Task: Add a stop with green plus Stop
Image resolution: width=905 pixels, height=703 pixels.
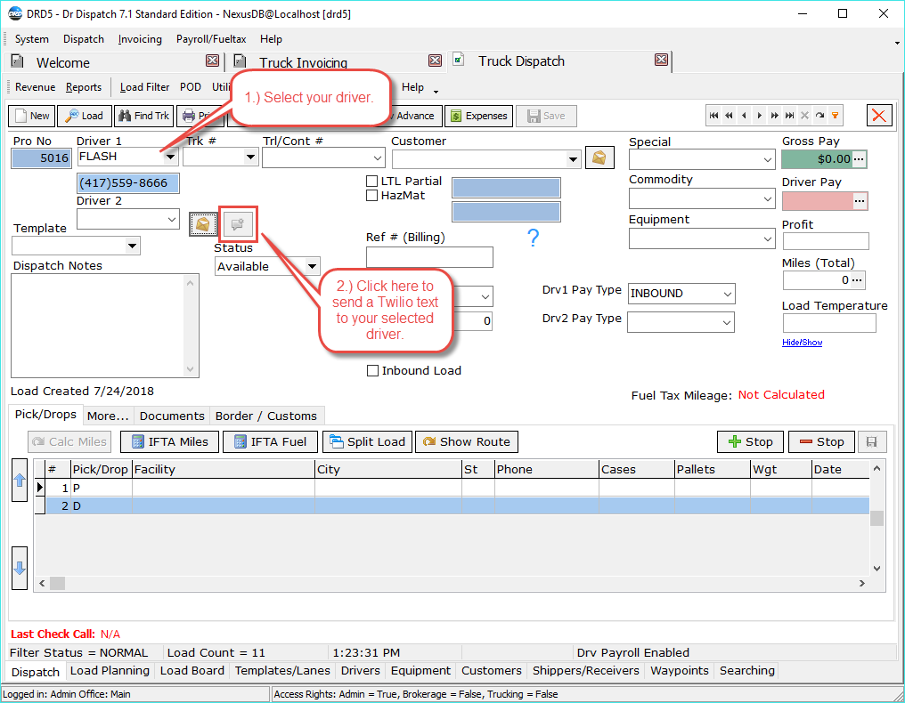Action: coord(750,441)
